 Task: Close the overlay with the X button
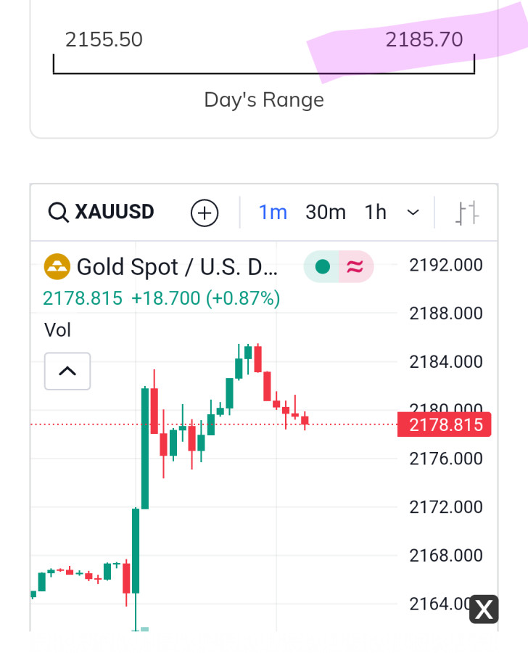click(x=484, y=609)
